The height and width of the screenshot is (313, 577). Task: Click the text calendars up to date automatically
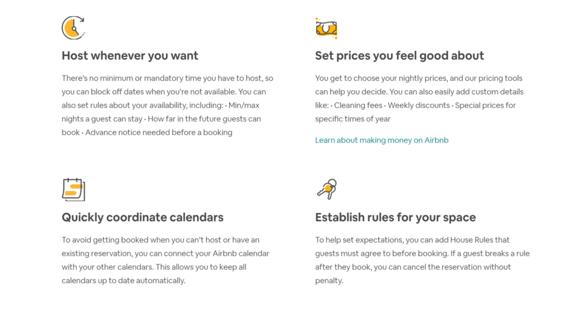click(x=123, y=281)
